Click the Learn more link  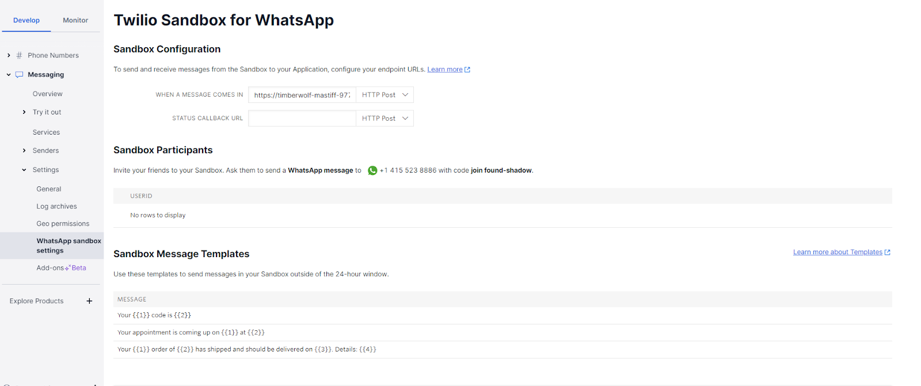click(445, 70)
